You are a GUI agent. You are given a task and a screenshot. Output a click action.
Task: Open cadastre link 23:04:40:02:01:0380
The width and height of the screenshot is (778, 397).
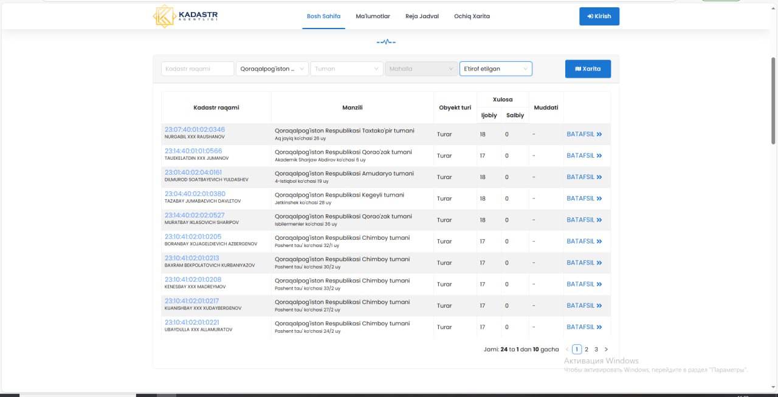click(x=194, y=194)
